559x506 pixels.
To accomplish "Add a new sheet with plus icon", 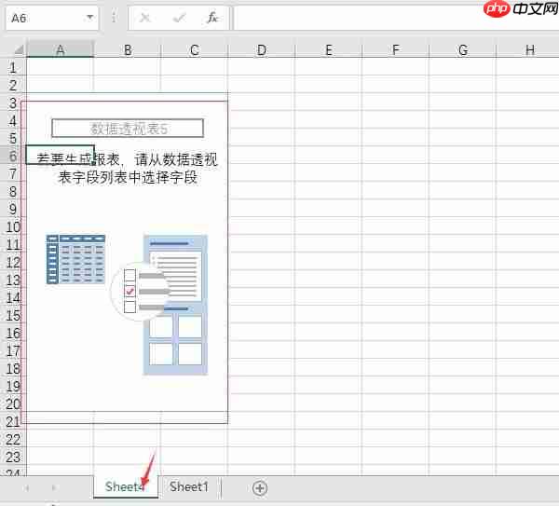I will click(x=260, y=487).
